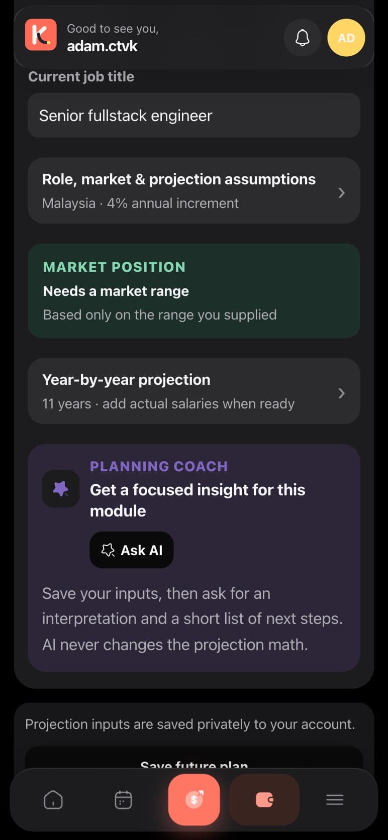Click the purple planning coach star icon

(61, 489)
